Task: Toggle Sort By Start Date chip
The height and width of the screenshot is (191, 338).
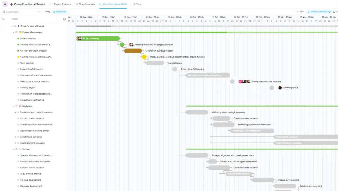Action: 319,12
